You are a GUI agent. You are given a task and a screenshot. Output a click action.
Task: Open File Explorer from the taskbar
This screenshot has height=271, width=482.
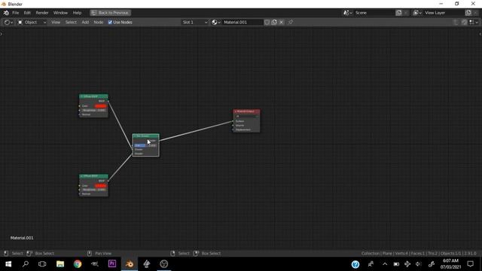[60, 264]
